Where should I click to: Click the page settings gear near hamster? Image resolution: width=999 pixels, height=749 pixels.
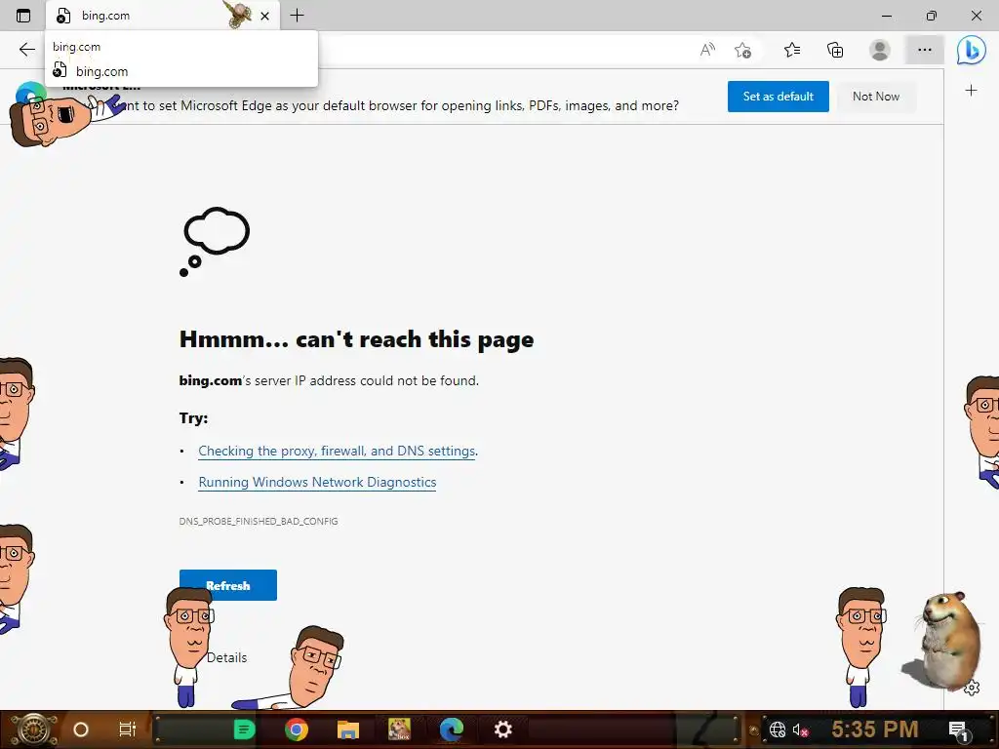click(x=971, y=689)
